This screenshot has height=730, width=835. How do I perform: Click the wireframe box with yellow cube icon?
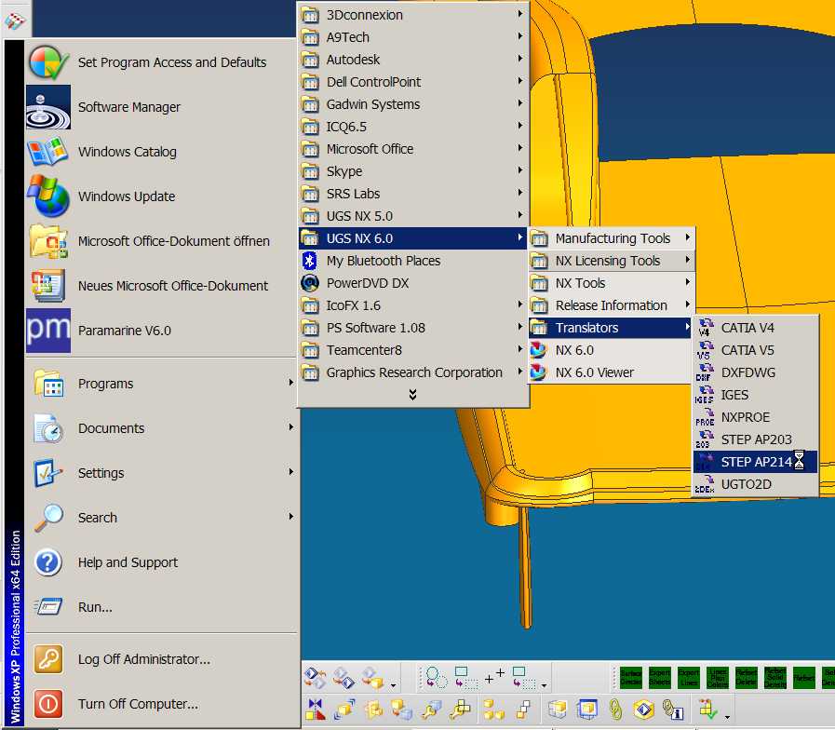[x=558, y=710]
